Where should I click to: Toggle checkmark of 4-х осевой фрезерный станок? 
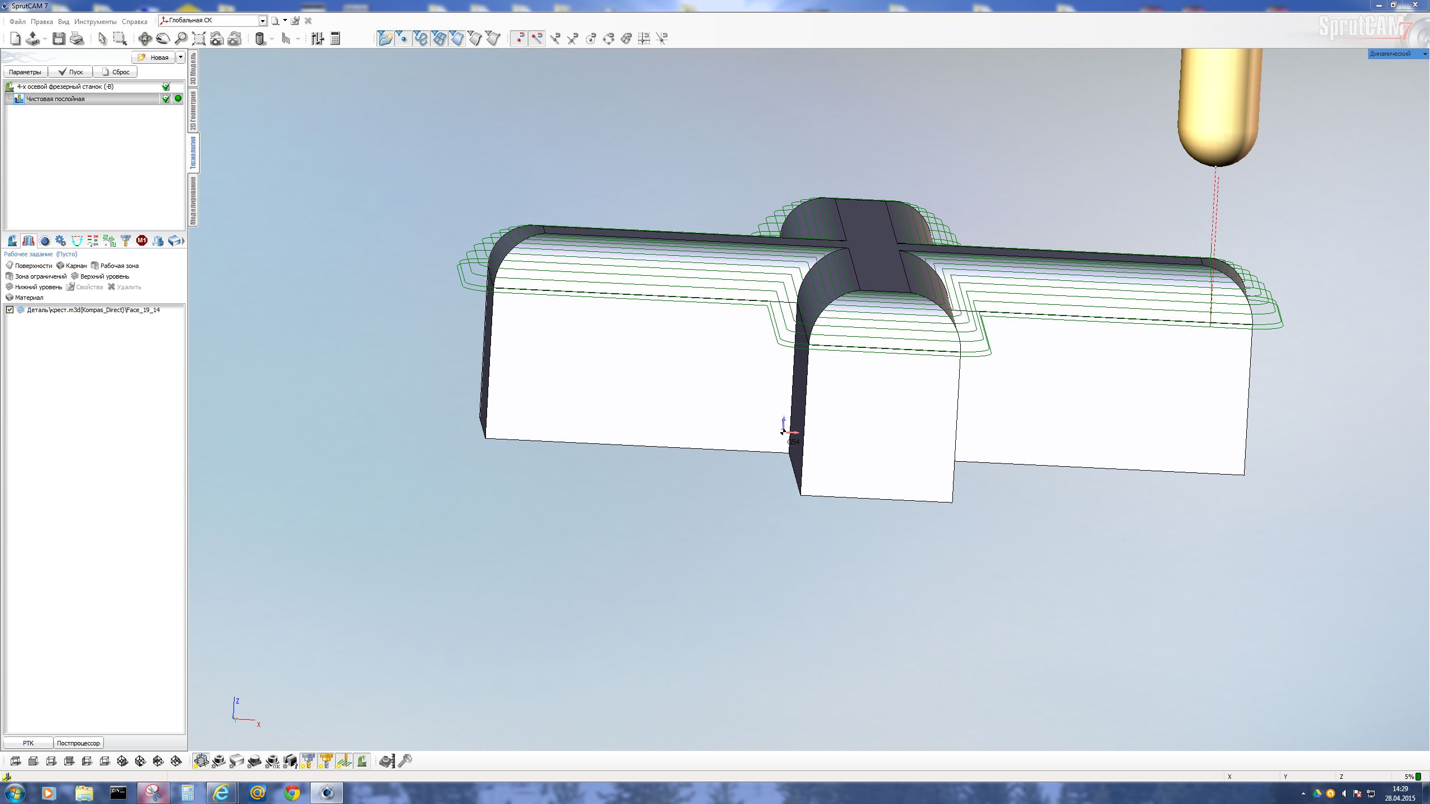pos(165,87)
